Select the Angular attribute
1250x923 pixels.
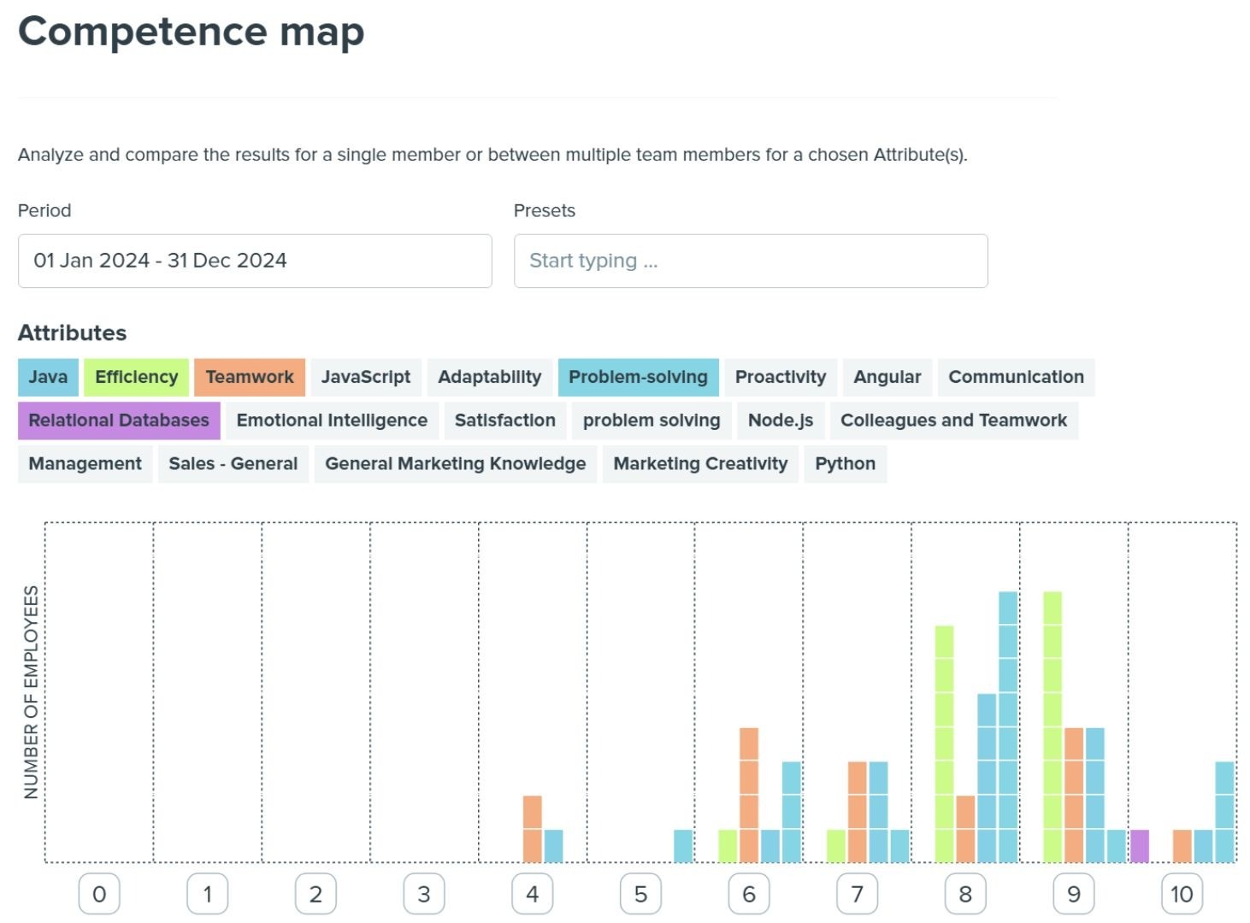(887, 377)
